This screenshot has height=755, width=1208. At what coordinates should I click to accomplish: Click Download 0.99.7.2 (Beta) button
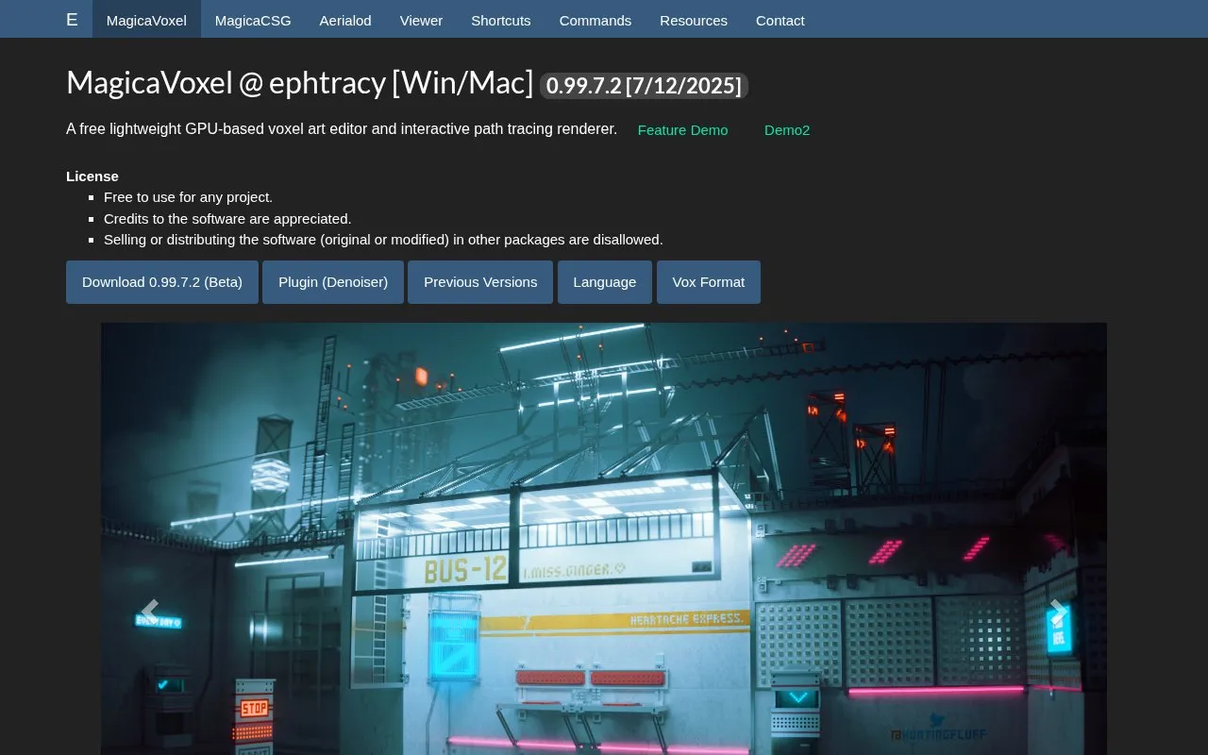[x=162, y=282]
